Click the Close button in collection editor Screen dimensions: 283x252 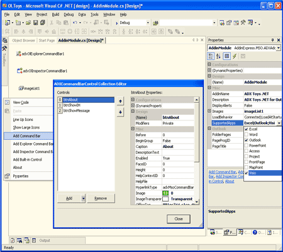coord(179,219)
